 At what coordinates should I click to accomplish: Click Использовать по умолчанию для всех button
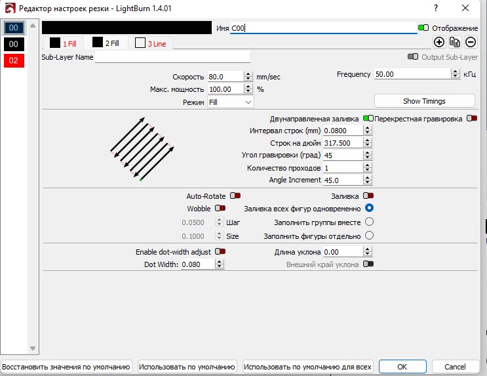307,367
